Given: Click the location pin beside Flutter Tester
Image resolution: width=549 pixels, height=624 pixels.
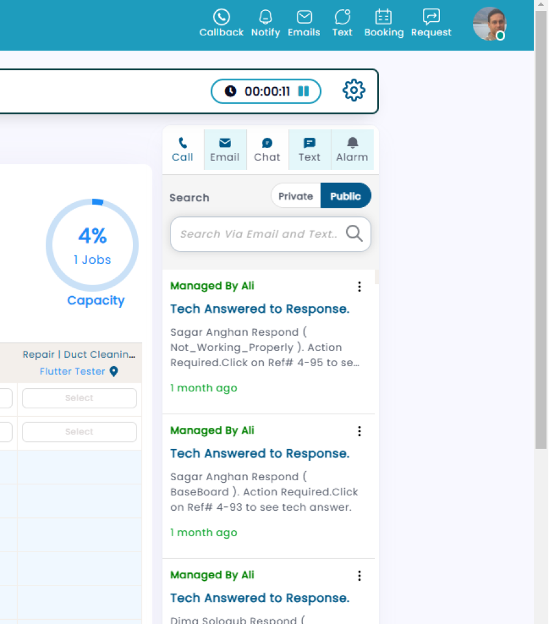Looking at the screenshot, I should [x=114, y=371].
